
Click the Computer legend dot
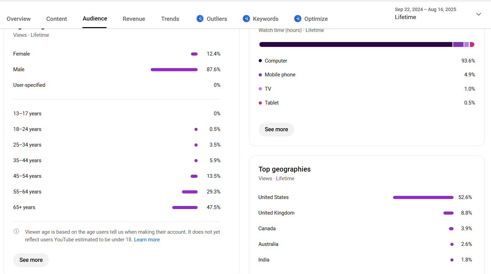click(260, 61)
